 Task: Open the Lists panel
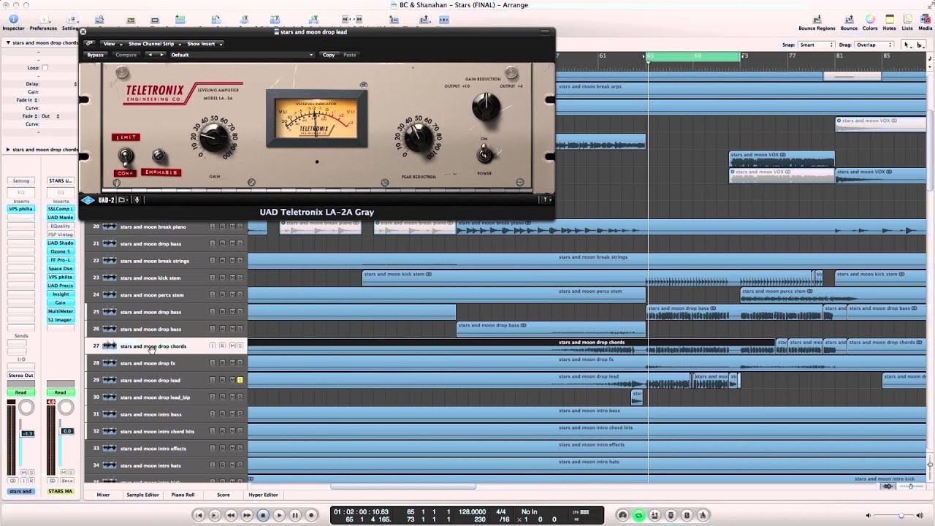click(907, 20)
